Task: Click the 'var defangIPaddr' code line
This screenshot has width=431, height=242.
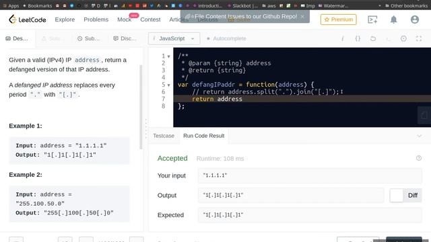Action: (246, 85)
